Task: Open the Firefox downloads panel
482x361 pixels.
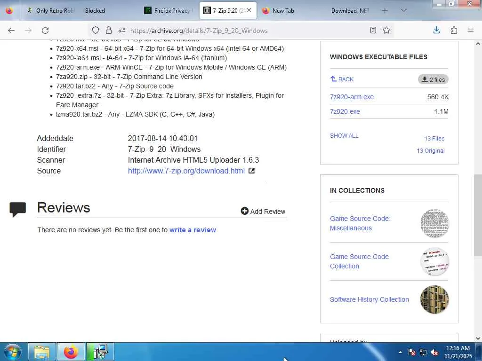Action: [x=436, y=30]
